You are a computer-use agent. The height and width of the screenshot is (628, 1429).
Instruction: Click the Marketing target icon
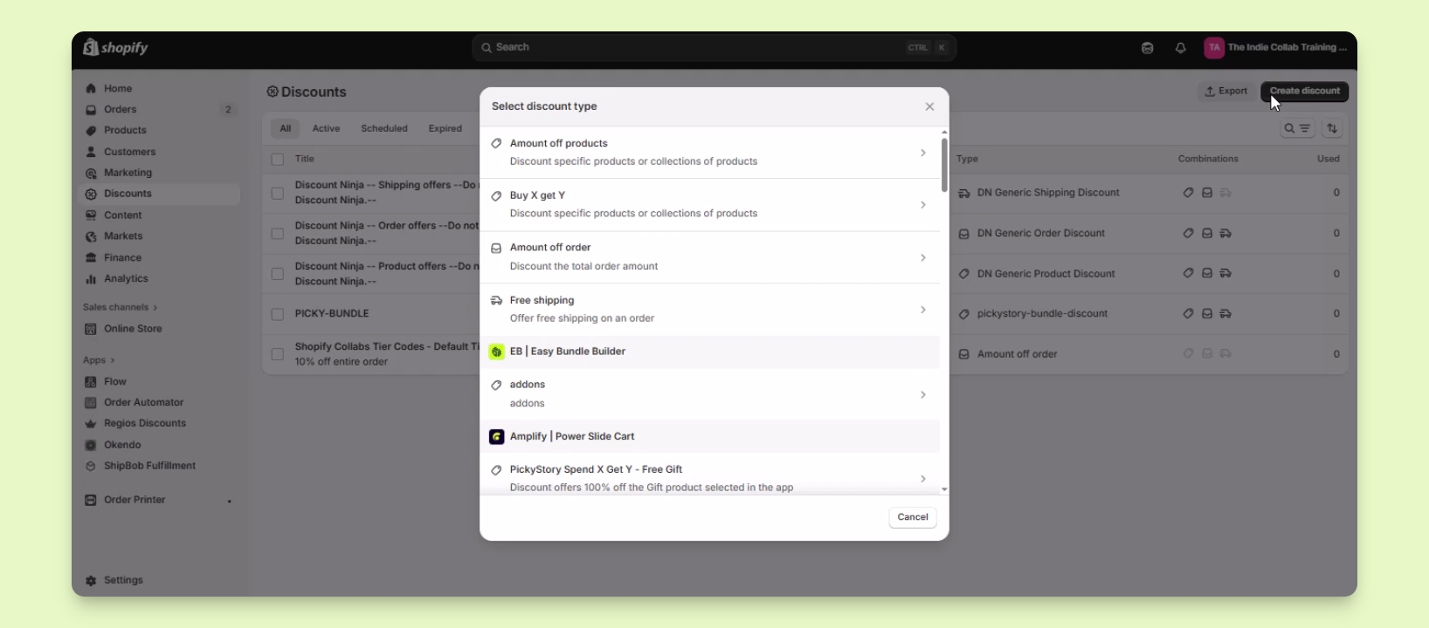[x=91, y=173]
